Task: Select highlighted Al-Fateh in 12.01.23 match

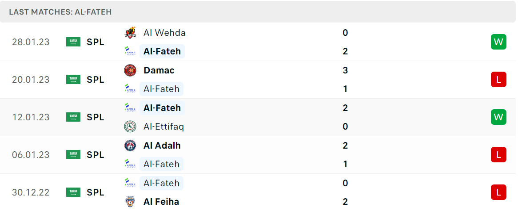Action: pyautogui.click(x=162, y=108)
